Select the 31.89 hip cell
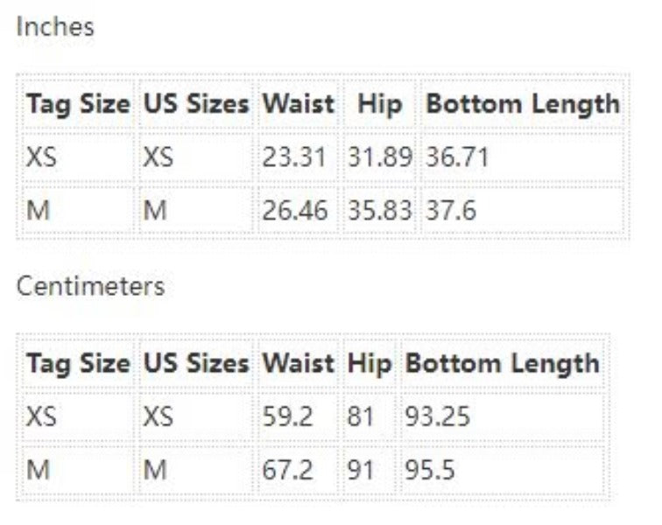This screenshot has width=662, height=525. click(x=379, y=158)
